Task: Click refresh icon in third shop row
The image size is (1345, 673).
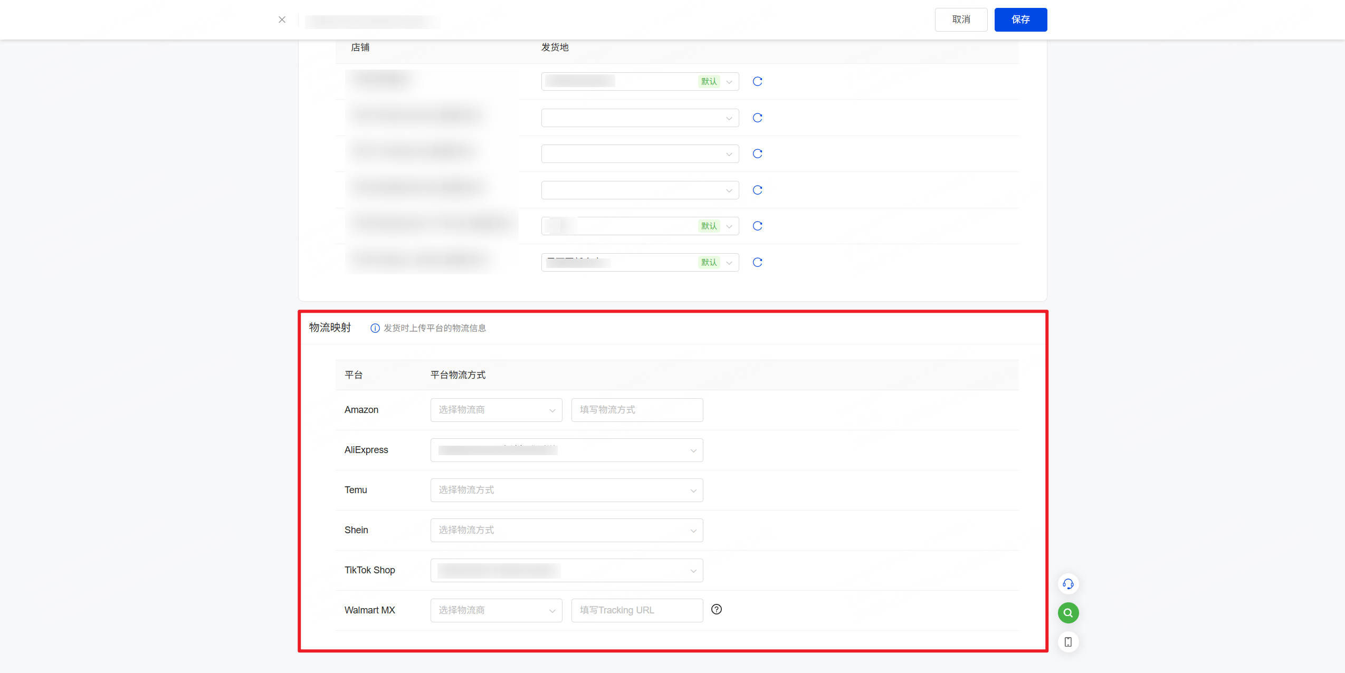Action: tap(757, 153)
